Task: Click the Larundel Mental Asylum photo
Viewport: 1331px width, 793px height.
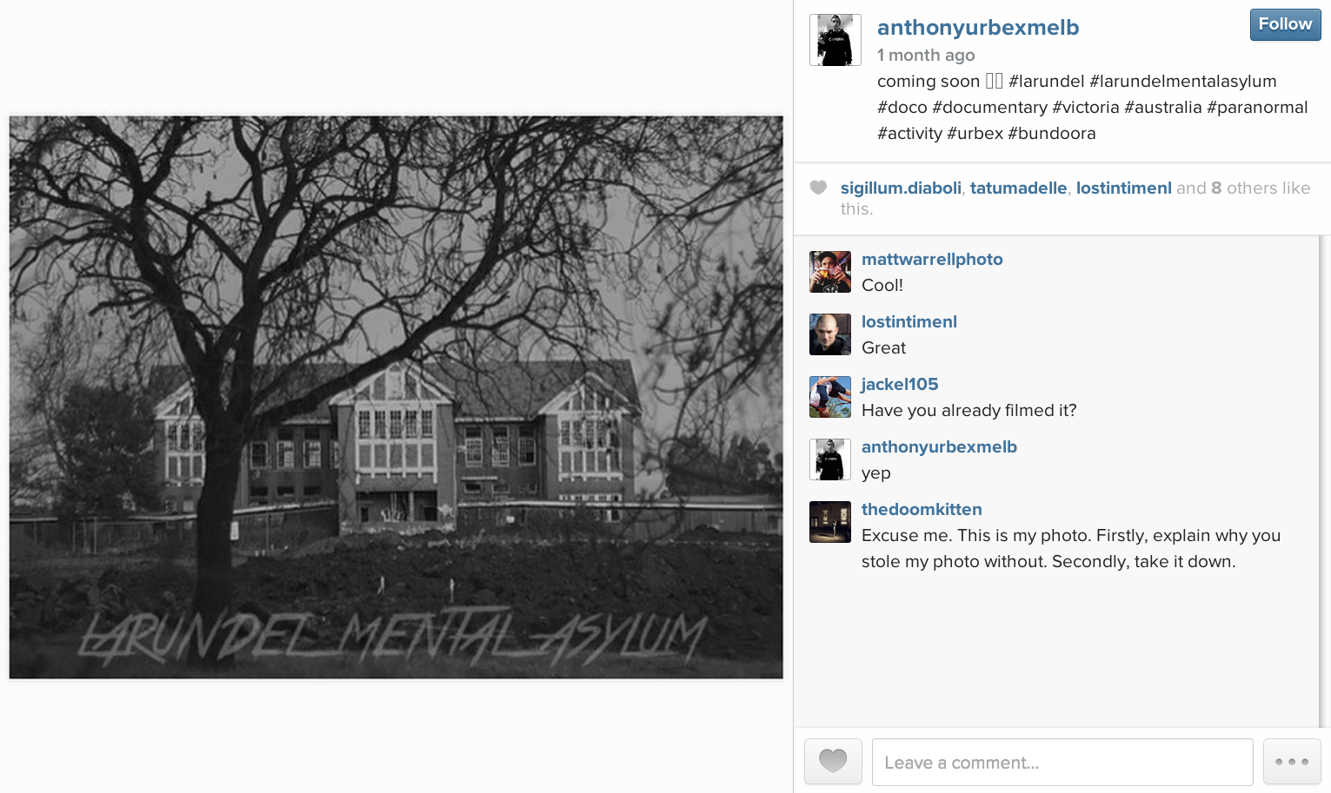Action: (396, 397)
